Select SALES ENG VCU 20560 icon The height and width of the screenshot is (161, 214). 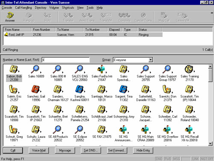[79, 69]
